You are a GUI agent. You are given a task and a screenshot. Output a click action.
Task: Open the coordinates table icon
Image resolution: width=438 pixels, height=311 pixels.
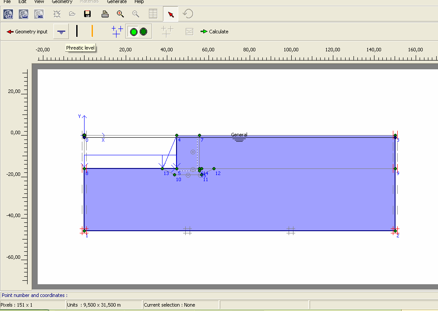153,14
